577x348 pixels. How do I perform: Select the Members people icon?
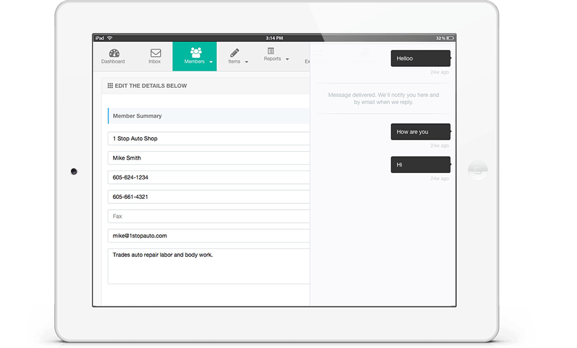point(195,52)
